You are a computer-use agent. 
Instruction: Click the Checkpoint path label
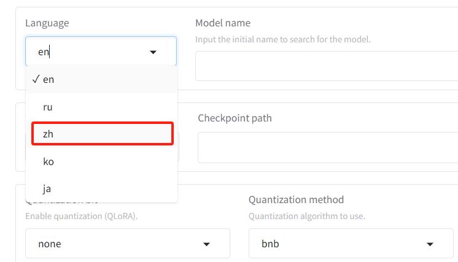(235, 118)
